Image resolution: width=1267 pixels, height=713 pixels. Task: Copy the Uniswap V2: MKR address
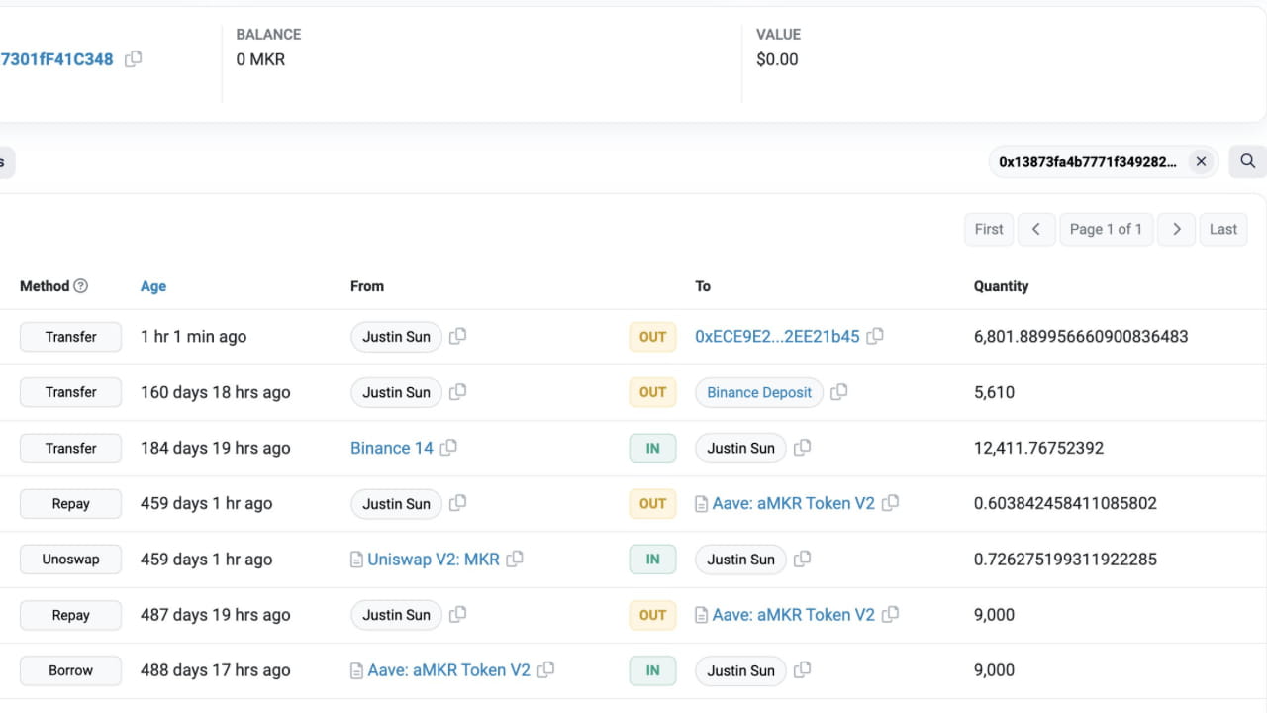pyautogui.click(x=515, y=560)
